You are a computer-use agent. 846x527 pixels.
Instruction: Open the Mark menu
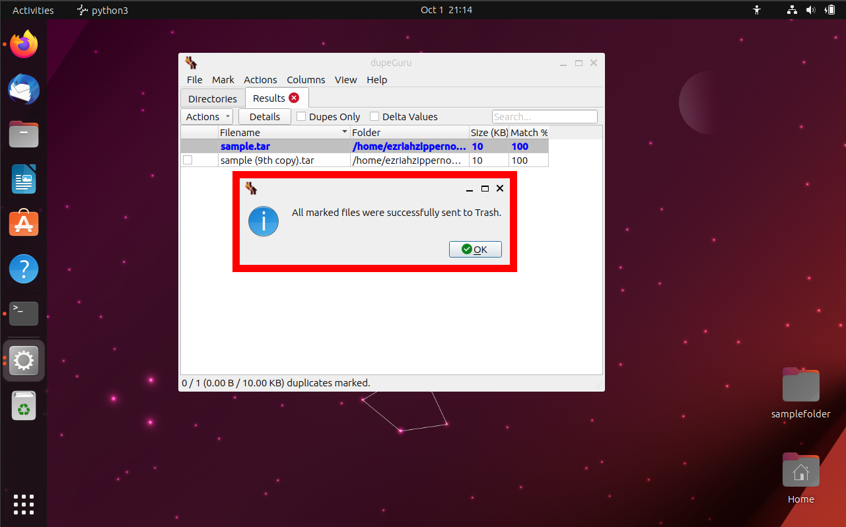pyautogui.click(x=223, y=80)
